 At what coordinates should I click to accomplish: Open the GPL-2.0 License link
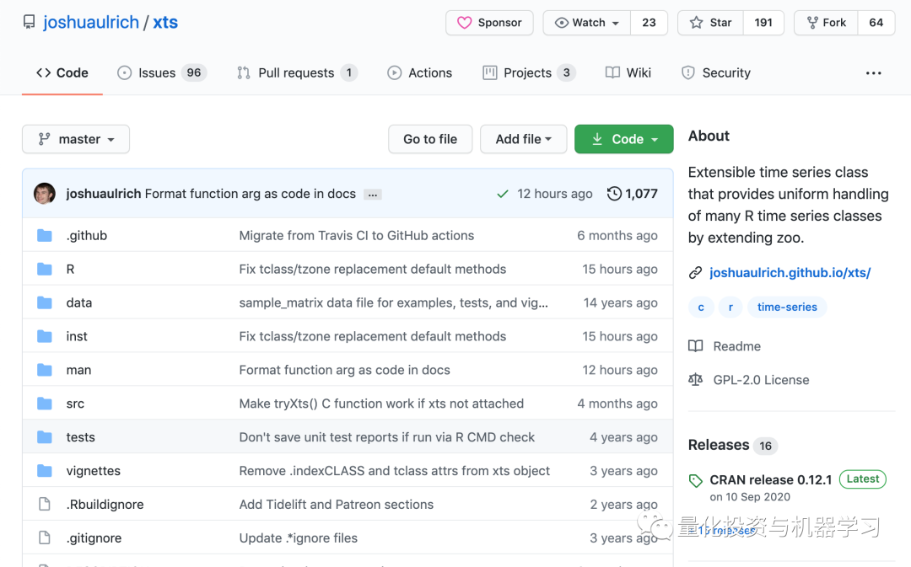click(x=761, y=380)
